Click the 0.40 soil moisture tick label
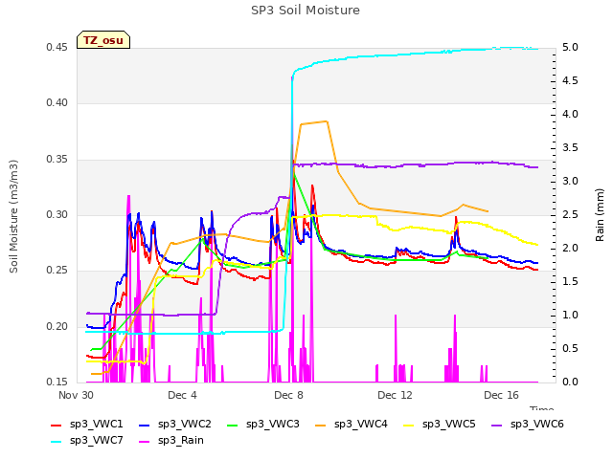 coord(57,103)
